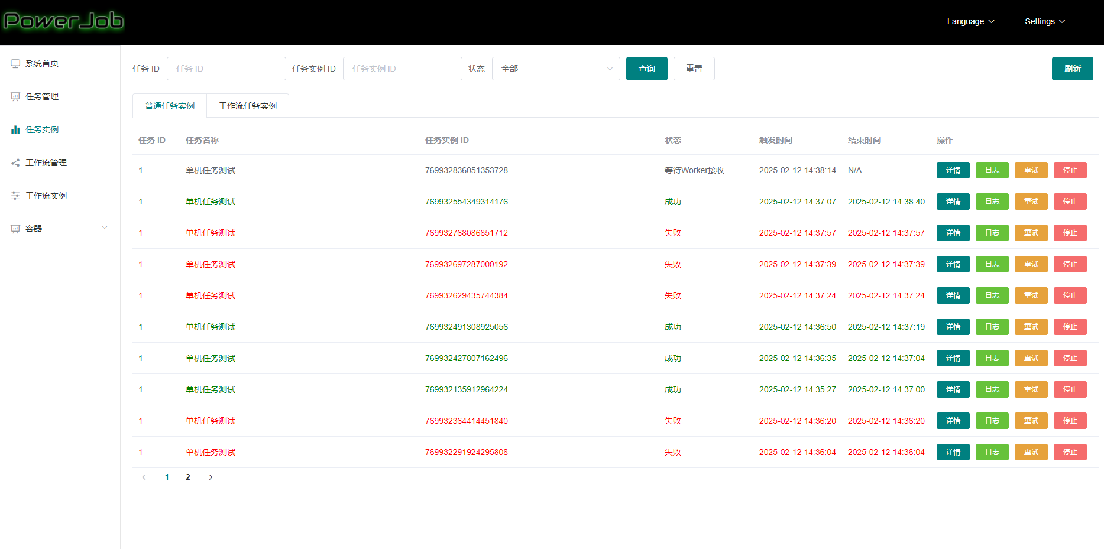Click the bar chart icon for 任务实例
The width and height of the screenshot is (1104, 549).
15,130
